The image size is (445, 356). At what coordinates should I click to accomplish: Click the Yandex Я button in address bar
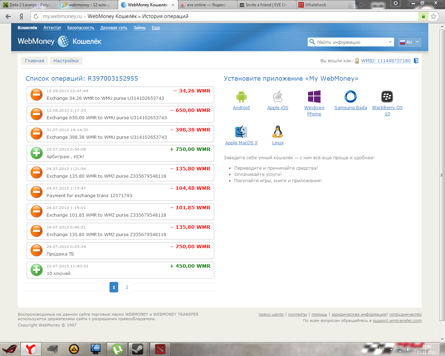pos(22,16)
